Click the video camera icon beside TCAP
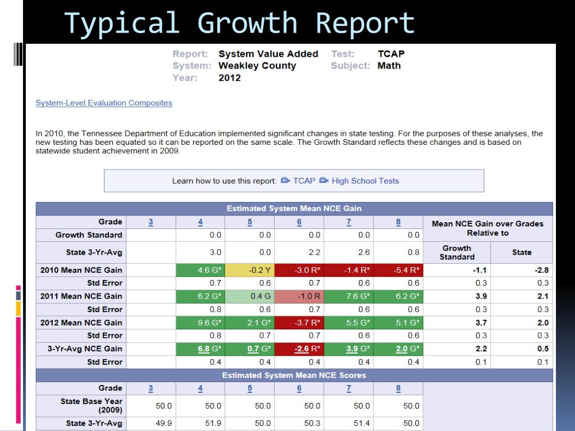 click(285, 180)
